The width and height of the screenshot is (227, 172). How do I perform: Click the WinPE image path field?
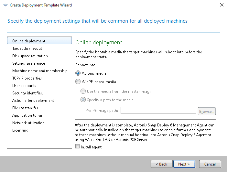pyautogui.click(x=158, y=111)
